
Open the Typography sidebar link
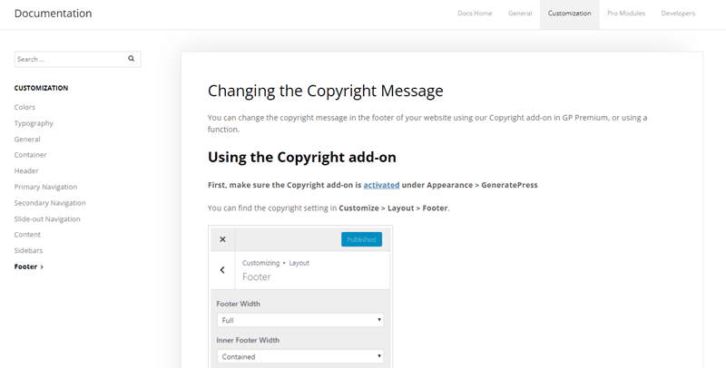click(34, 123)
